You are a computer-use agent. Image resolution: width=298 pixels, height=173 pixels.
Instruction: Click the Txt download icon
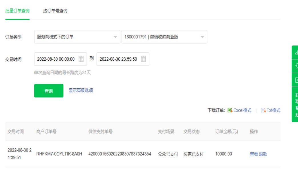[x=263, y=110]
